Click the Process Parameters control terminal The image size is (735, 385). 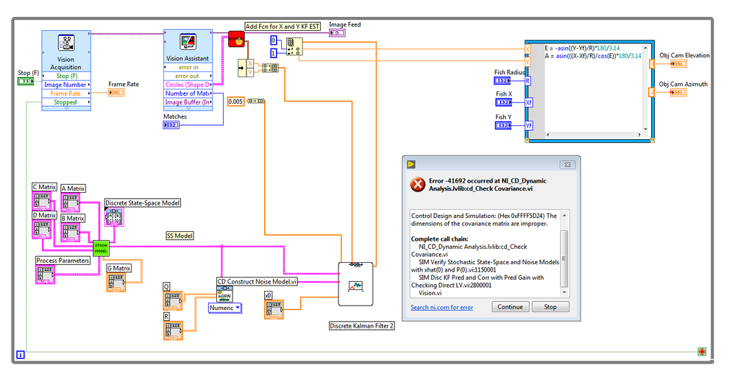coord(45,275)
